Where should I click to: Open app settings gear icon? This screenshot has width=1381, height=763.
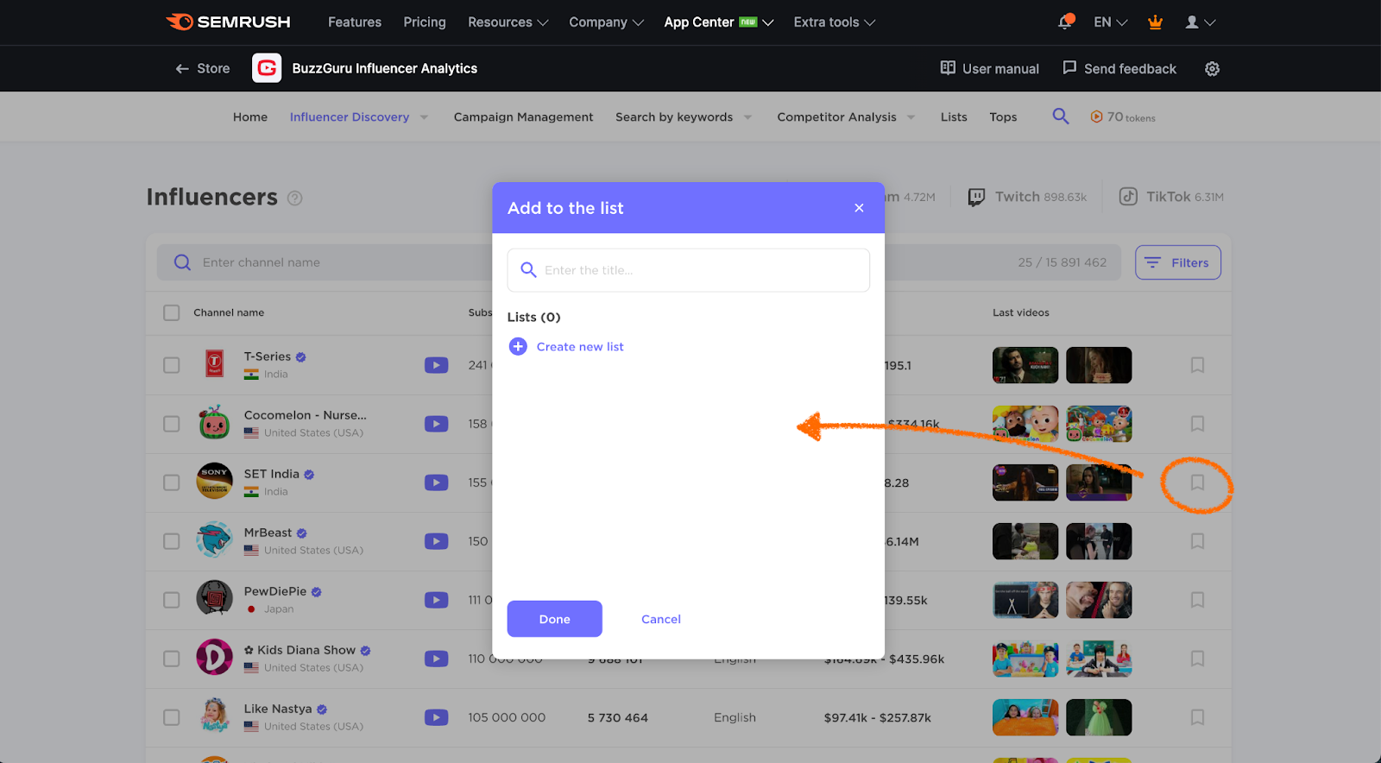(x=1212, y=68)
